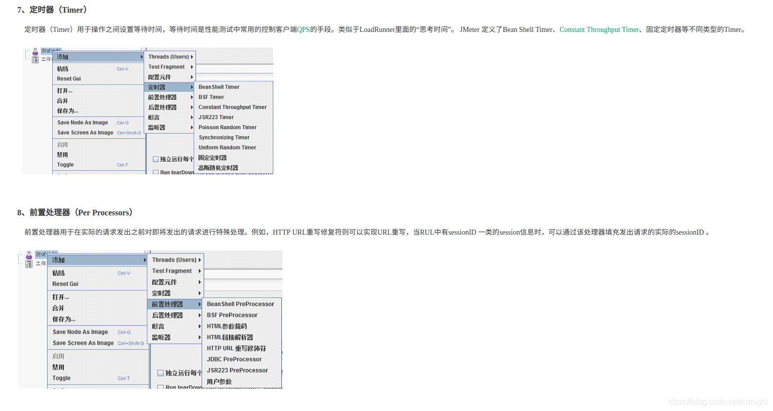Tick the Run tearDown checkbox in Timer screenshot
The width and height of the screenshot is (773, 411).
click(156, 172)
